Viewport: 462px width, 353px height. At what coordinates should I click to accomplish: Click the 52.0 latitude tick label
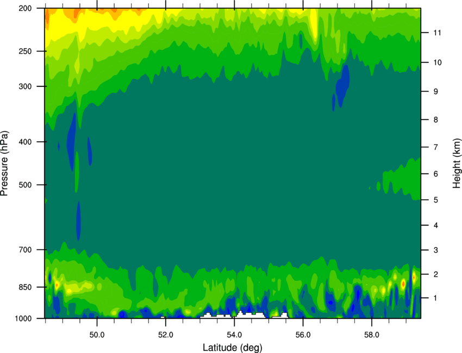pos(166,335)
